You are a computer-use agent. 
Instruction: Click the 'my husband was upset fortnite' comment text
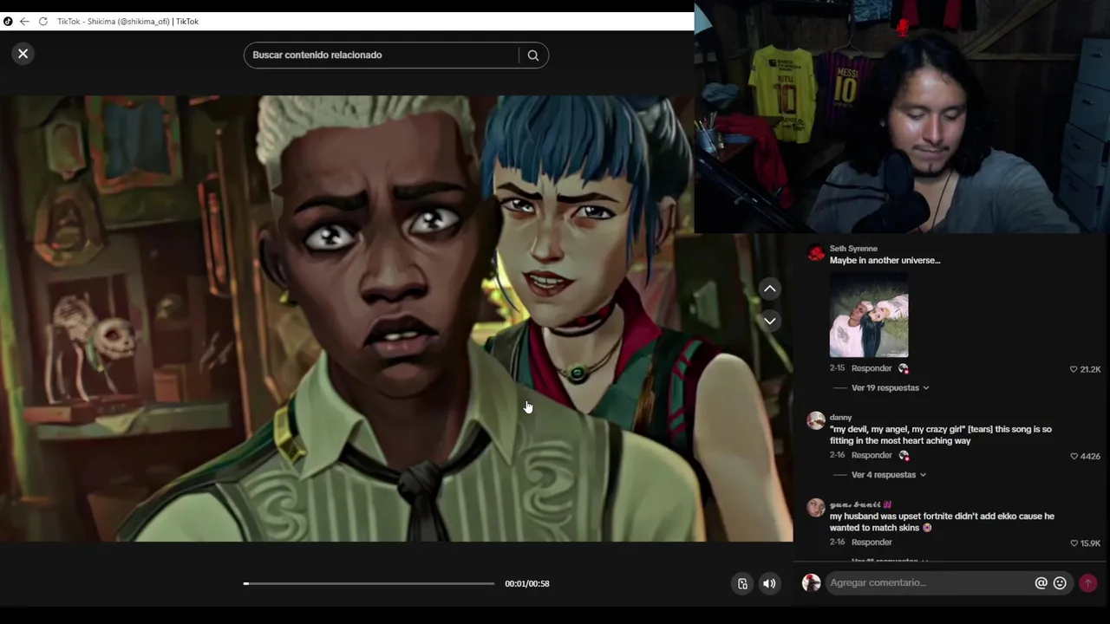tap(942, 522)
